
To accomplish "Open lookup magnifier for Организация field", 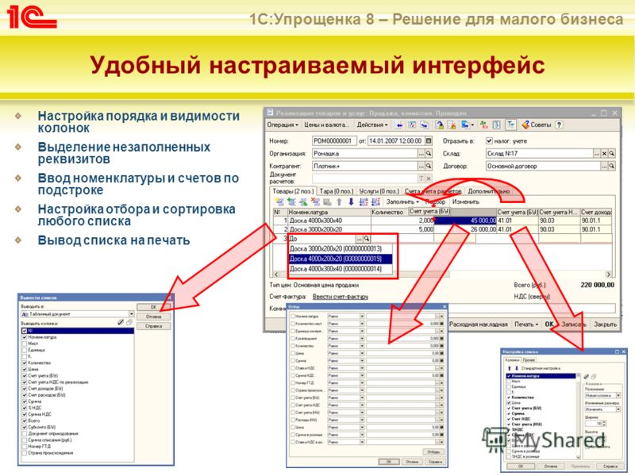I will pyautogui.click(x=429, y=153).
